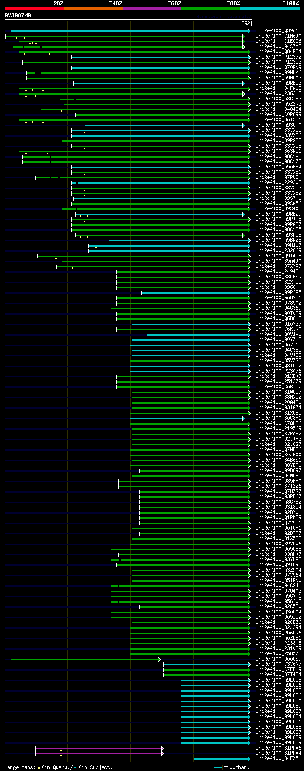Open hit UniRef100_B1X522
This screenshot has height=771, width=304.
coord(278,538)
